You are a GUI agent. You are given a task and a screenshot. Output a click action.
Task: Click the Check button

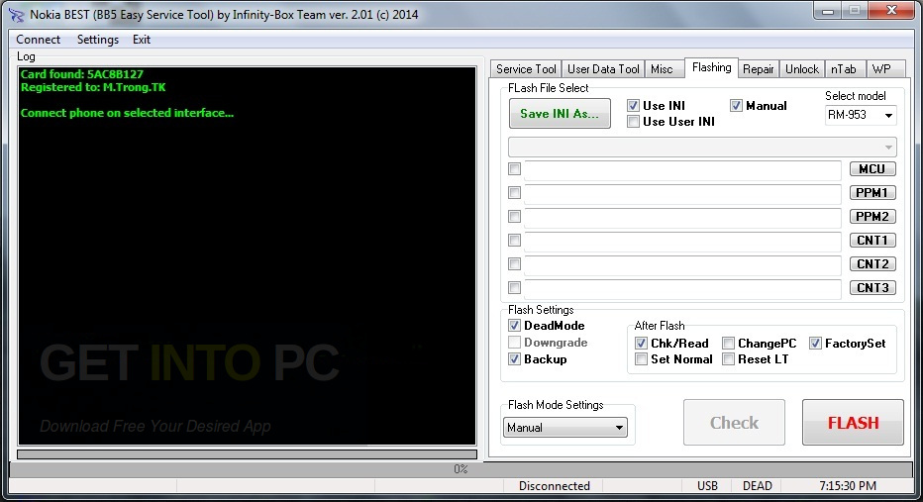[x=734, y=423]
